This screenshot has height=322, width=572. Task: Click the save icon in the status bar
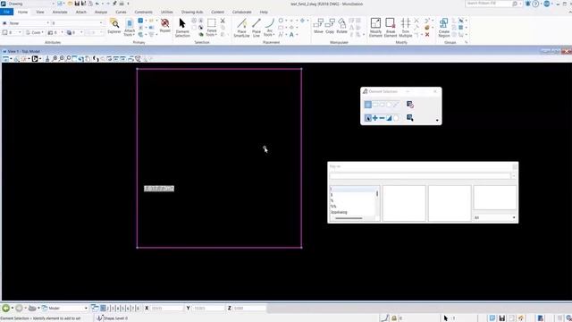click(x=502, y=318)
